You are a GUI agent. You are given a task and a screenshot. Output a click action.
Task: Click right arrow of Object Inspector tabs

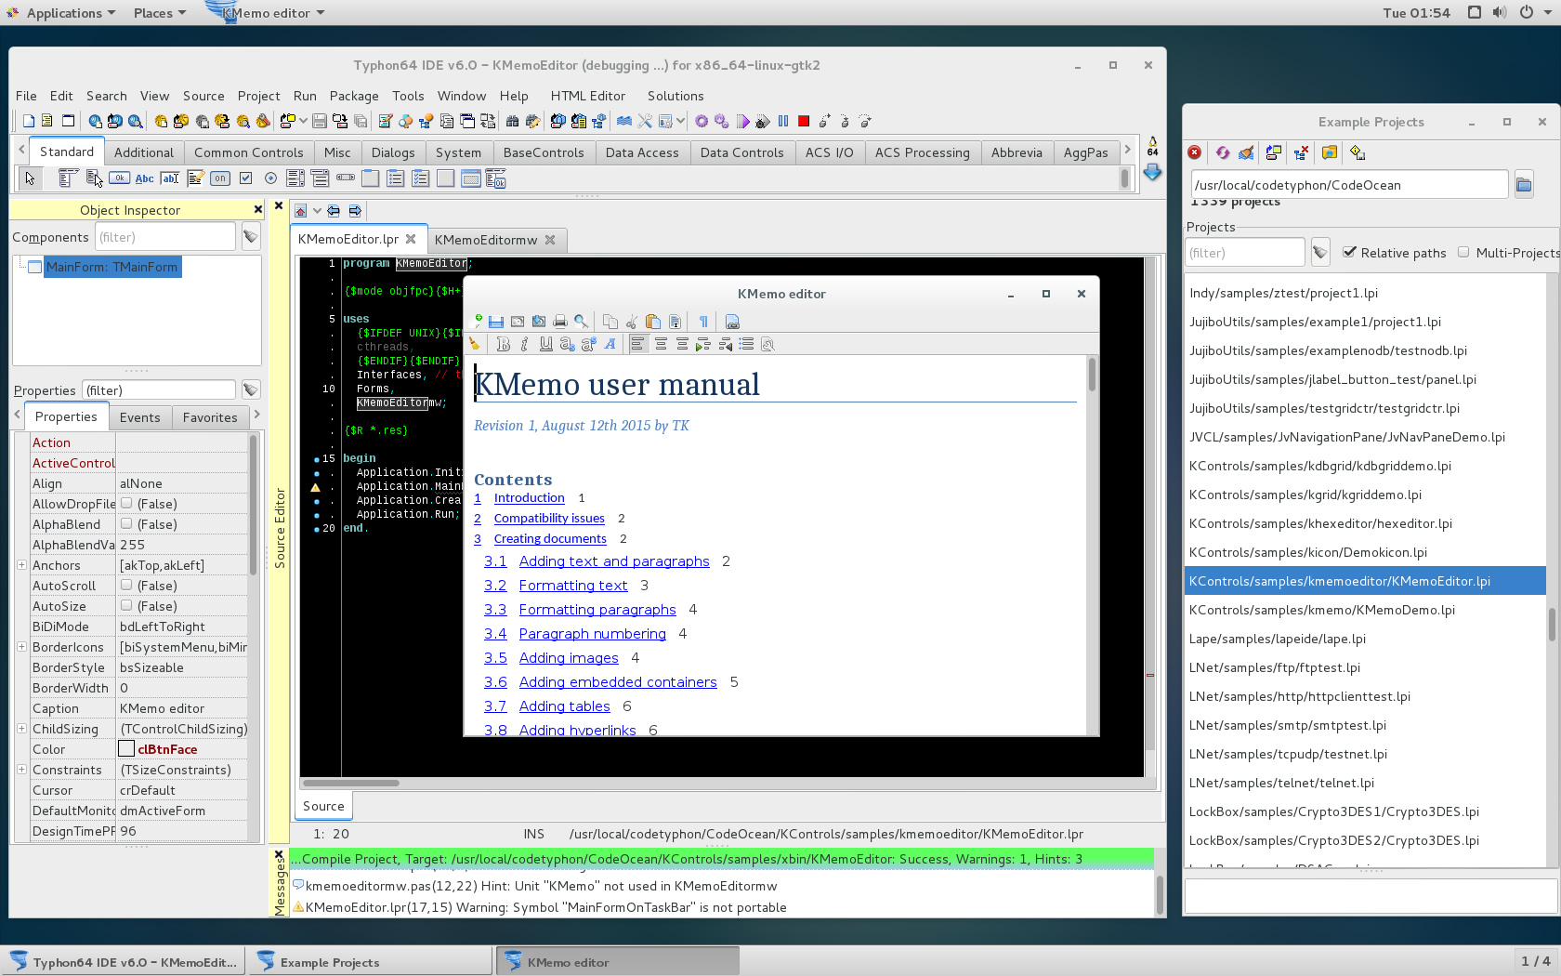tap(256, 415)
